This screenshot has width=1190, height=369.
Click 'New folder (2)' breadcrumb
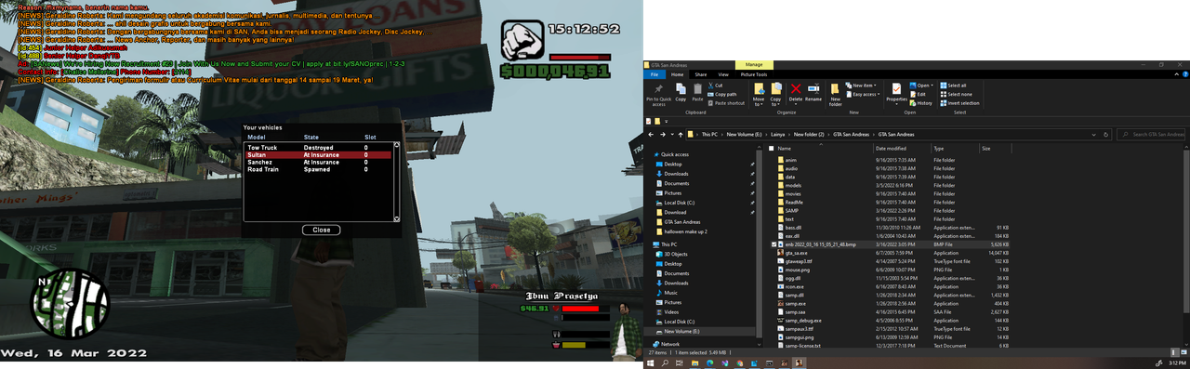809,135
